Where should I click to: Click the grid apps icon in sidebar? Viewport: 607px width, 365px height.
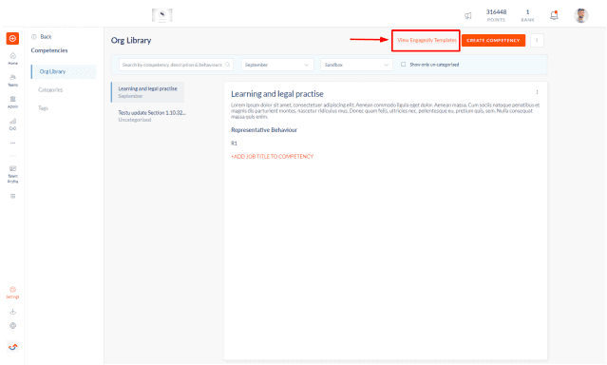coord(12,196)
